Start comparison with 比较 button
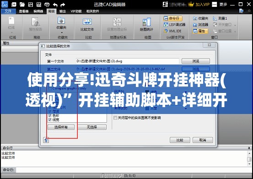253x179 pixels. point(180,140)
